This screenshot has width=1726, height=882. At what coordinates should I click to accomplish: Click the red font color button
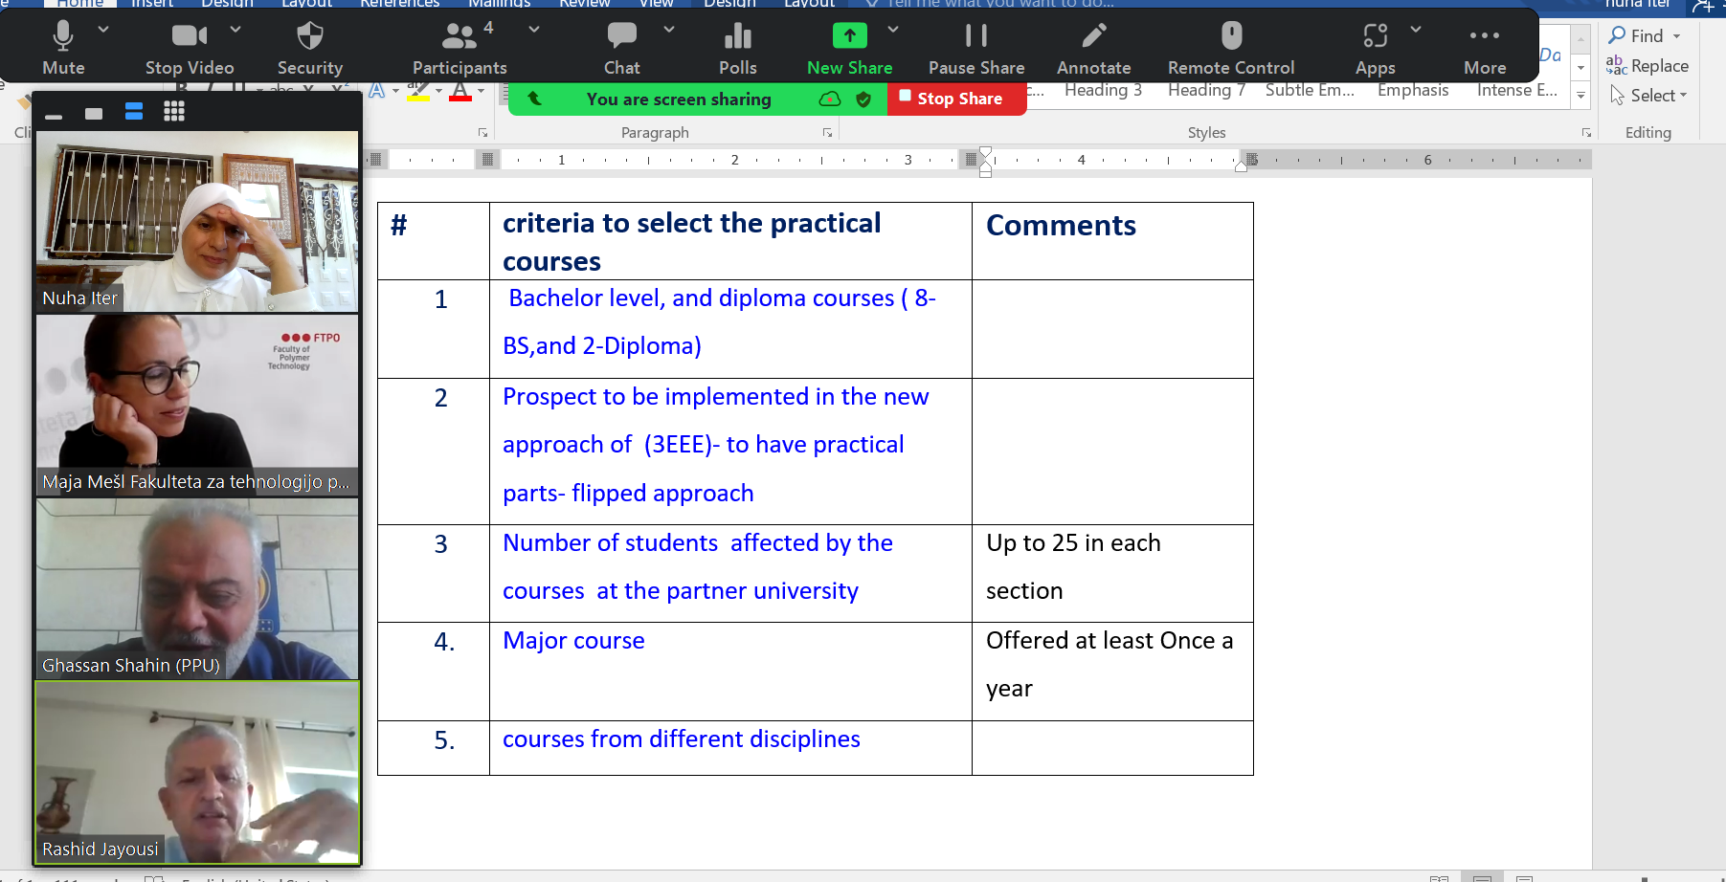click(x=460, y=92)
